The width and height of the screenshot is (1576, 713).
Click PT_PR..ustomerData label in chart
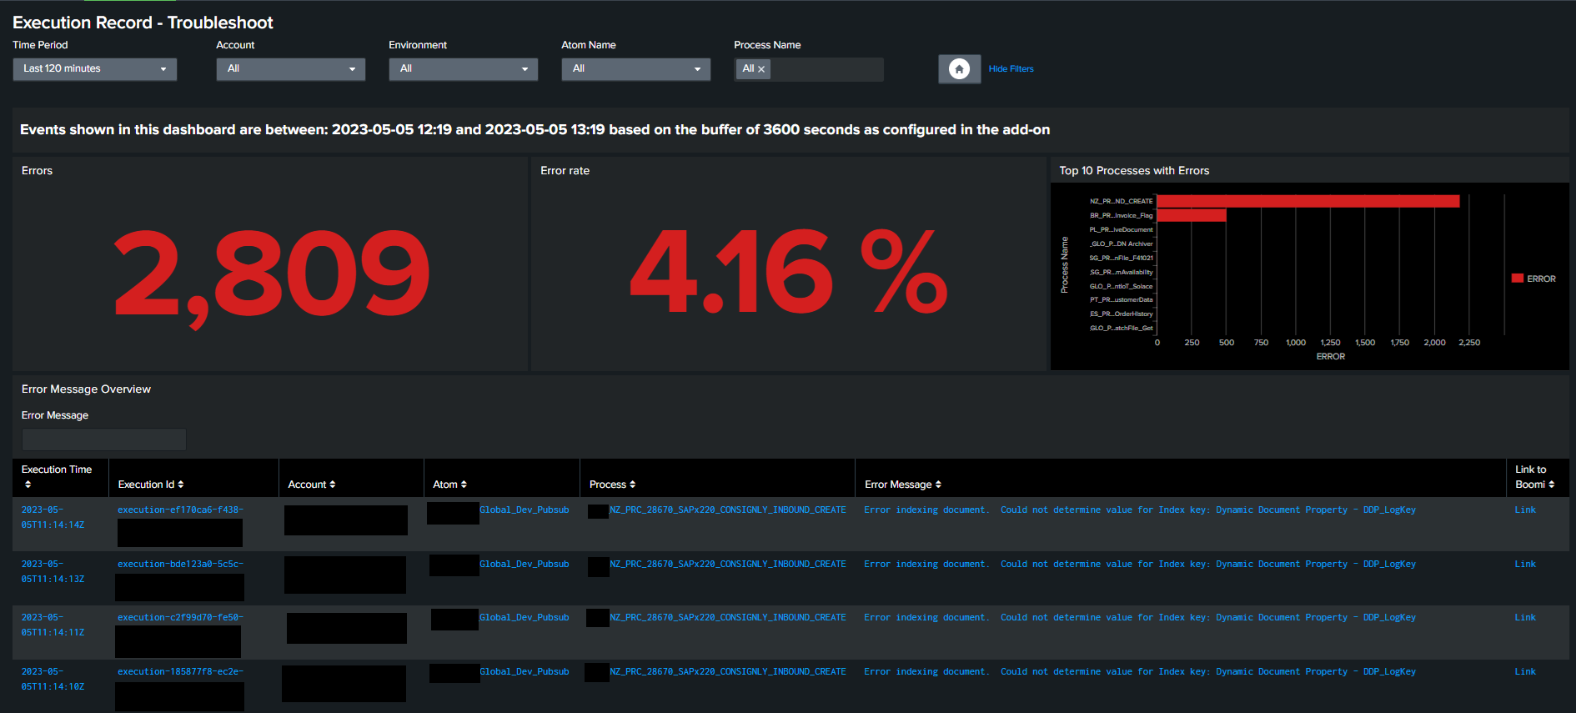point(1121,299)
